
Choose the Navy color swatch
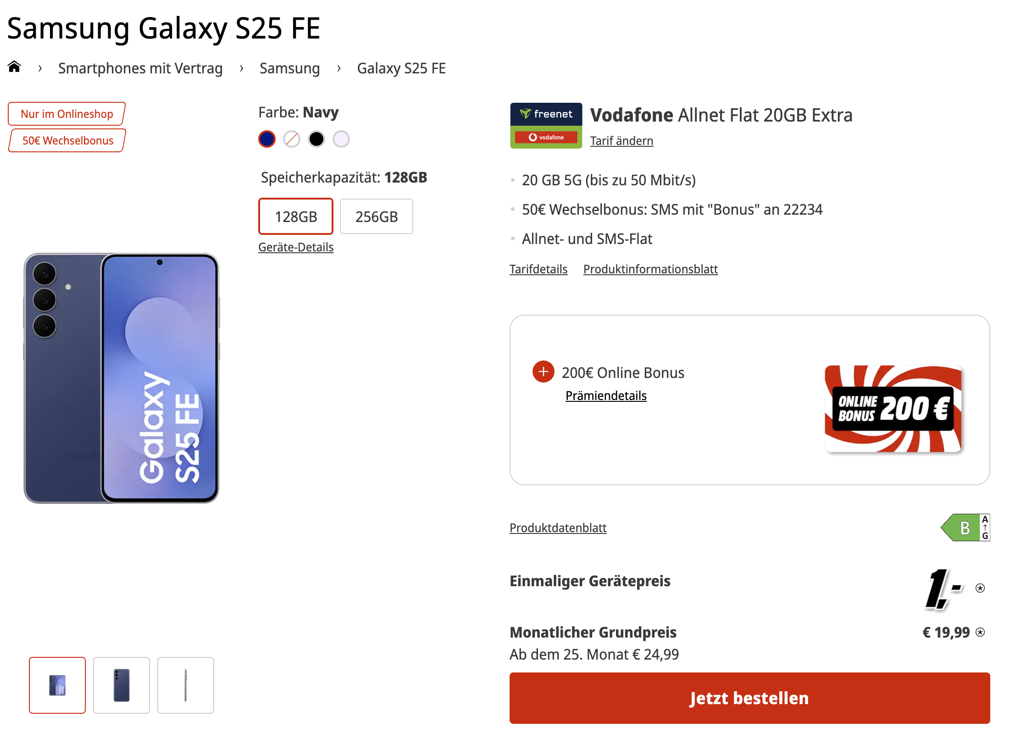coord(267,139)
